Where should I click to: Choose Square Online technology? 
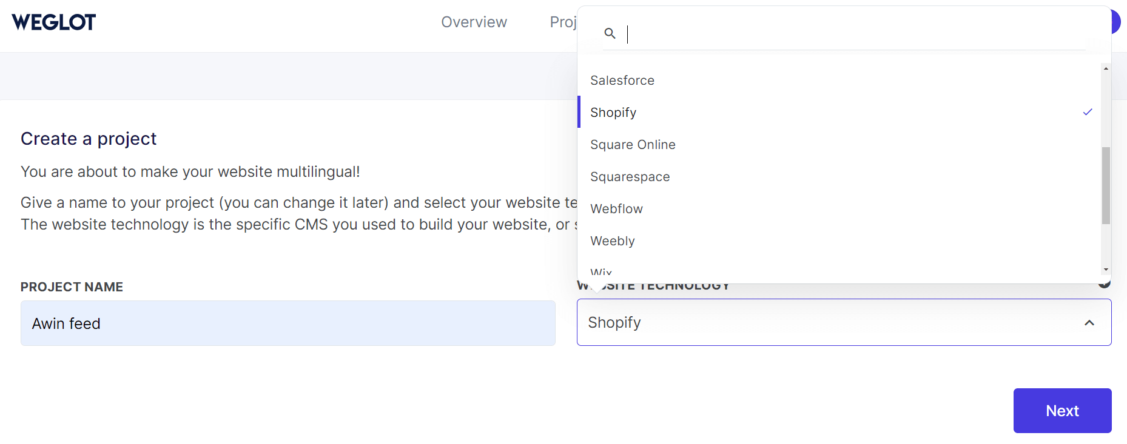point(839,144)
